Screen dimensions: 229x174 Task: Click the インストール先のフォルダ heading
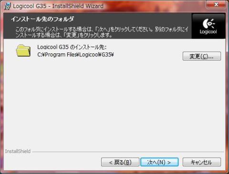click(x=42, y=19)
